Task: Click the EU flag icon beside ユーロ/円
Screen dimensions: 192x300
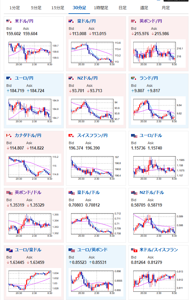Action: (9, 78)
